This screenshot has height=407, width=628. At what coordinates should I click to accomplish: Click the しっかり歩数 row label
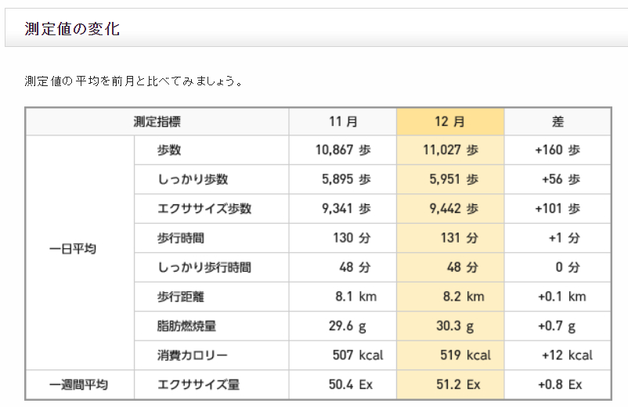tap(193, 179)
